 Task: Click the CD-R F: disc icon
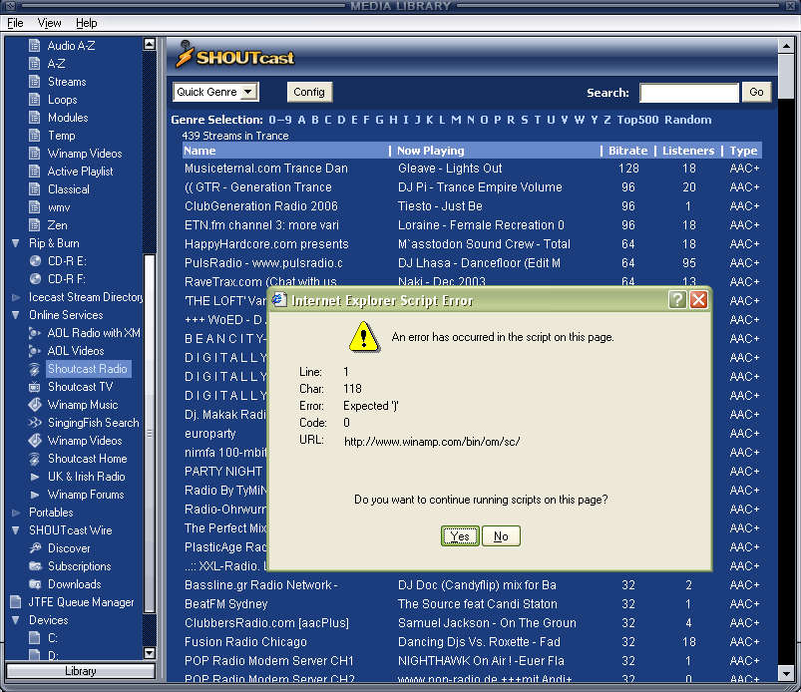[35, 279]
